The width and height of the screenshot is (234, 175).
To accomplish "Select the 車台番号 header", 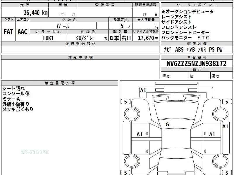I will (x=197, y=57).
